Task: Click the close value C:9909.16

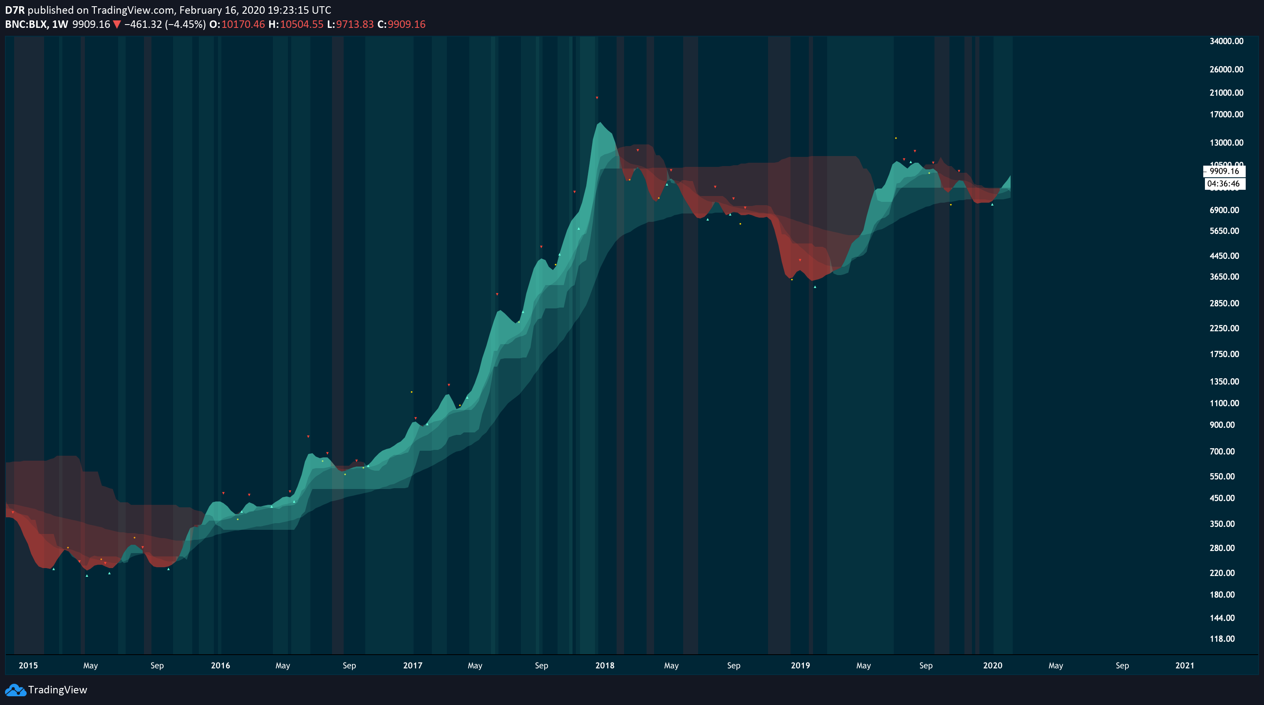Action: point(402,25)
